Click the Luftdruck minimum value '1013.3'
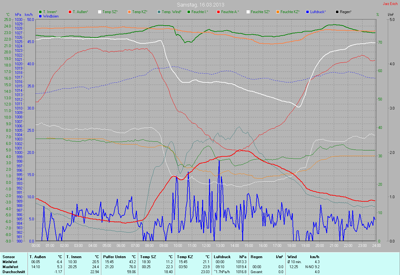The height and width of the screenshot is (275, 400). pos(241,262)
